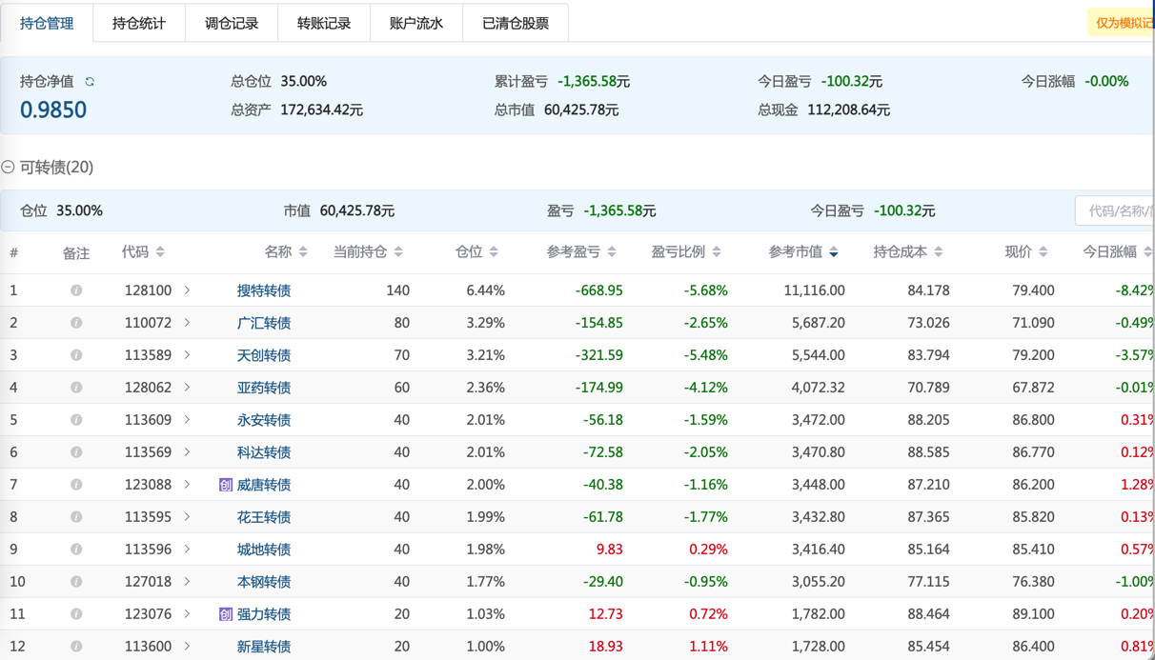
Task: Click the 强力转债 name link
Action: coord(264,614)
